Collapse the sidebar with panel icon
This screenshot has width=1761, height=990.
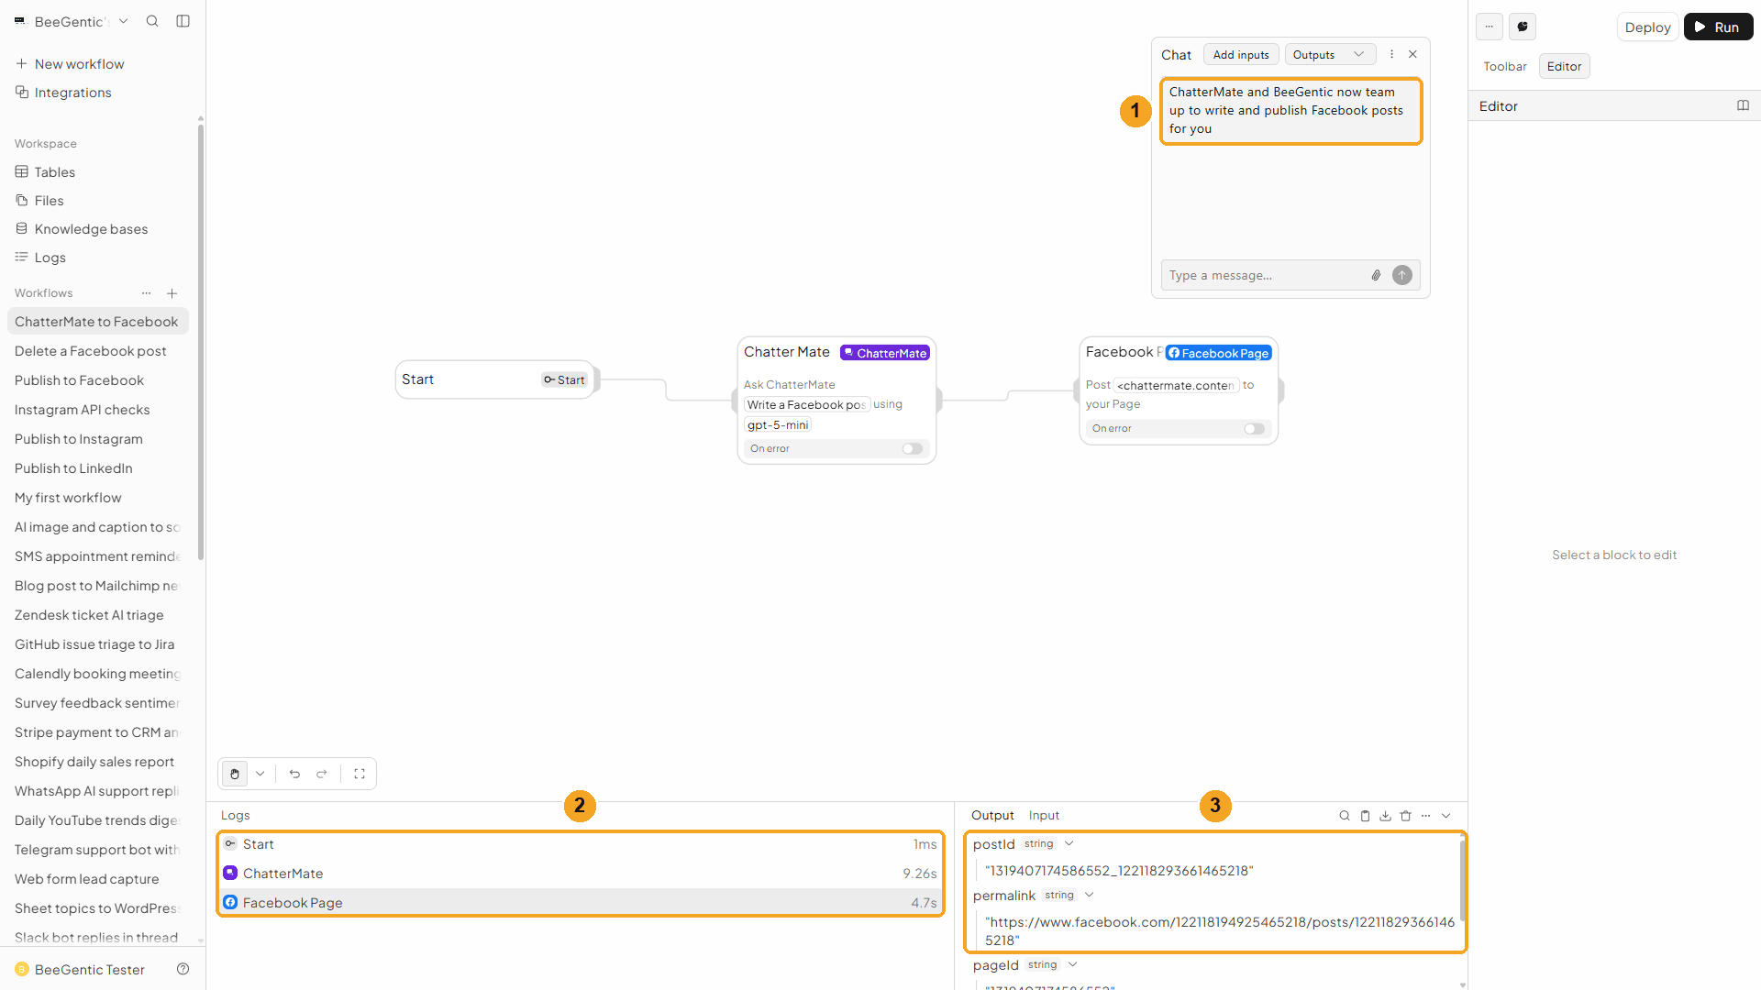pyautogui.click(x=183, y=21)
